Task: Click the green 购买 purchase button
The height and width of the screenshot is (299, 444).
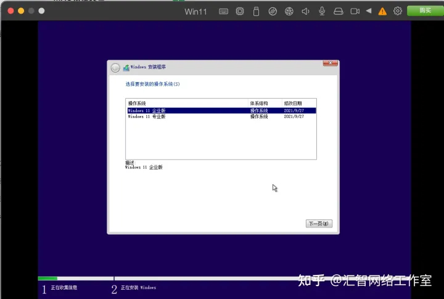Action: [425, 10]
